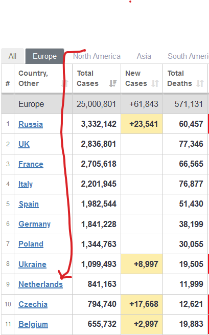Click the Spain link
Image resolution: width=209 pixels, height=335 pixels.
click(29, 204)
